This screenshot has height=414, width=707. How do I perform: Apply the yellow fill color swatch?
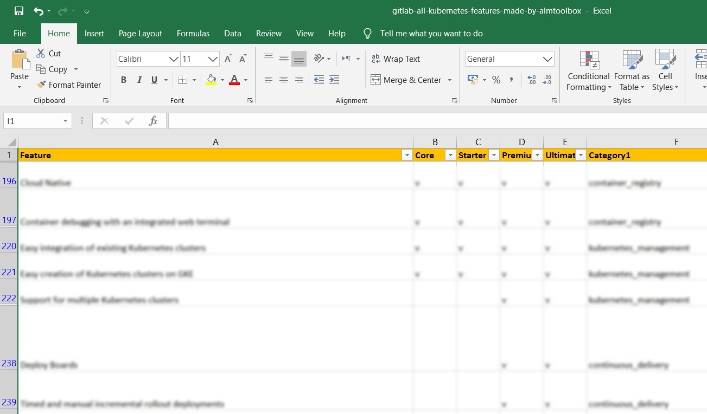pyautogui.click(x=211, y=80)
